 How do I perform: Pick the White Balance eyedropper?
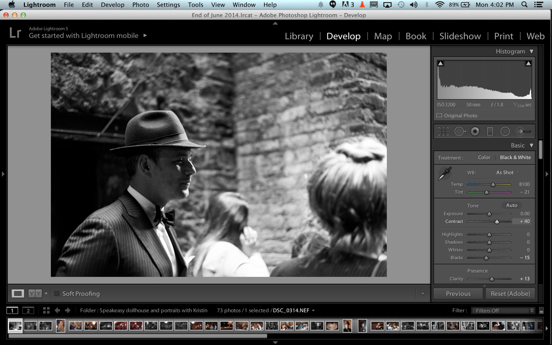(445, 174)
